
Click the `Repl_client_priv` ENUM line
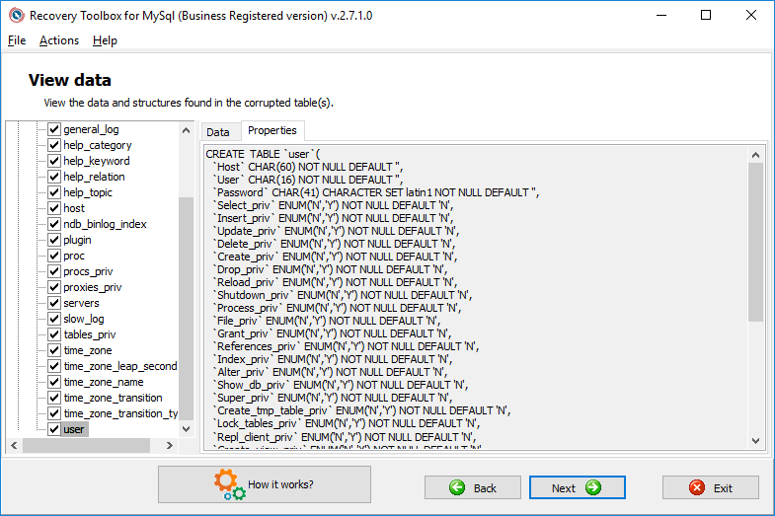345,437
